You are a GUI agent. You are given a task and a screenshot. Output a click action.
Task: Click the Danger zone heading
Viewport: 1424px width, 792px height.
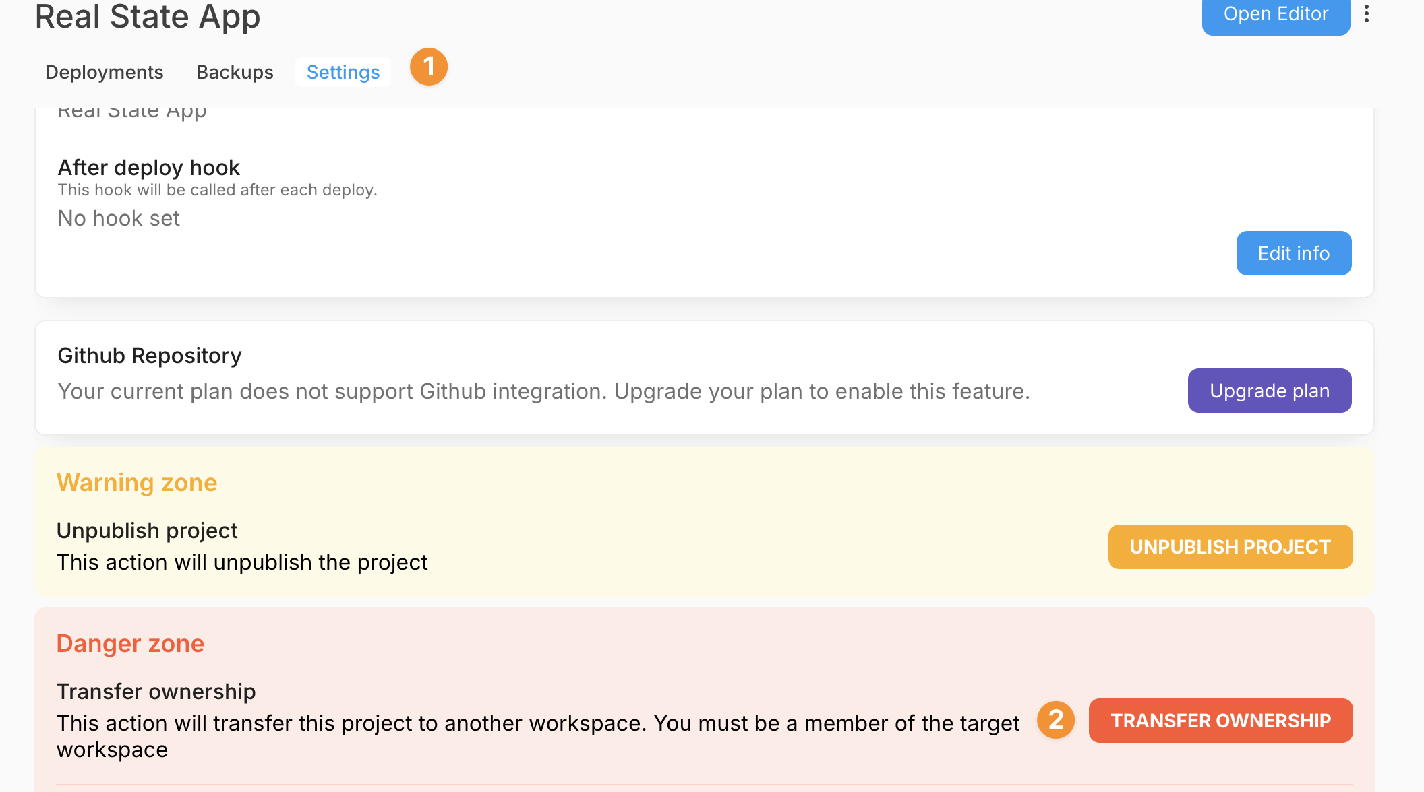click(x=130, y=644)
